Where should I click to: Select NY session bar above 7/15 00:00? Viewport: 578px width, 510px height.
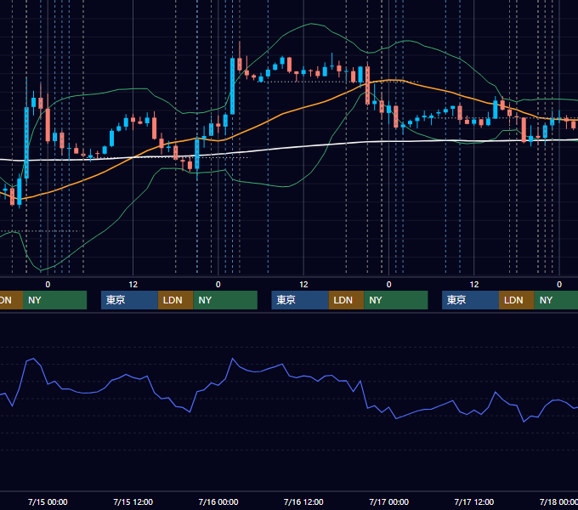point(55,300)
